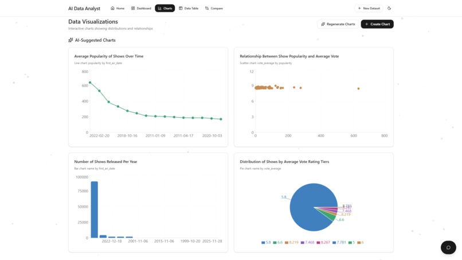462x260 pixels.
Task: Click the Dashboard grid icon
Action: point(133,8)
